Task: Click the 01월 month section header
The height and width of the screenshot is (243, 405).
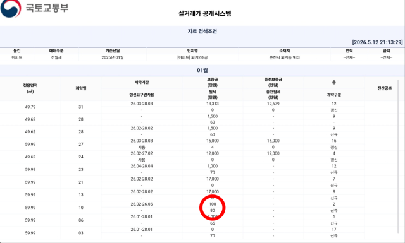Action: (x=202, y=70)
